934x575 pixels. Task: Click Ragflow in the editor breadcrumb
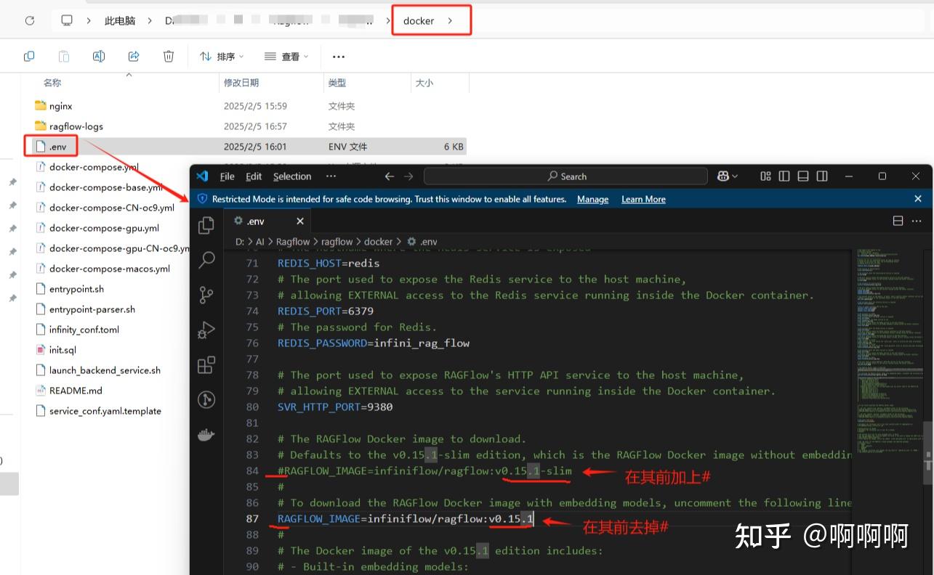(x=293, y=242)
